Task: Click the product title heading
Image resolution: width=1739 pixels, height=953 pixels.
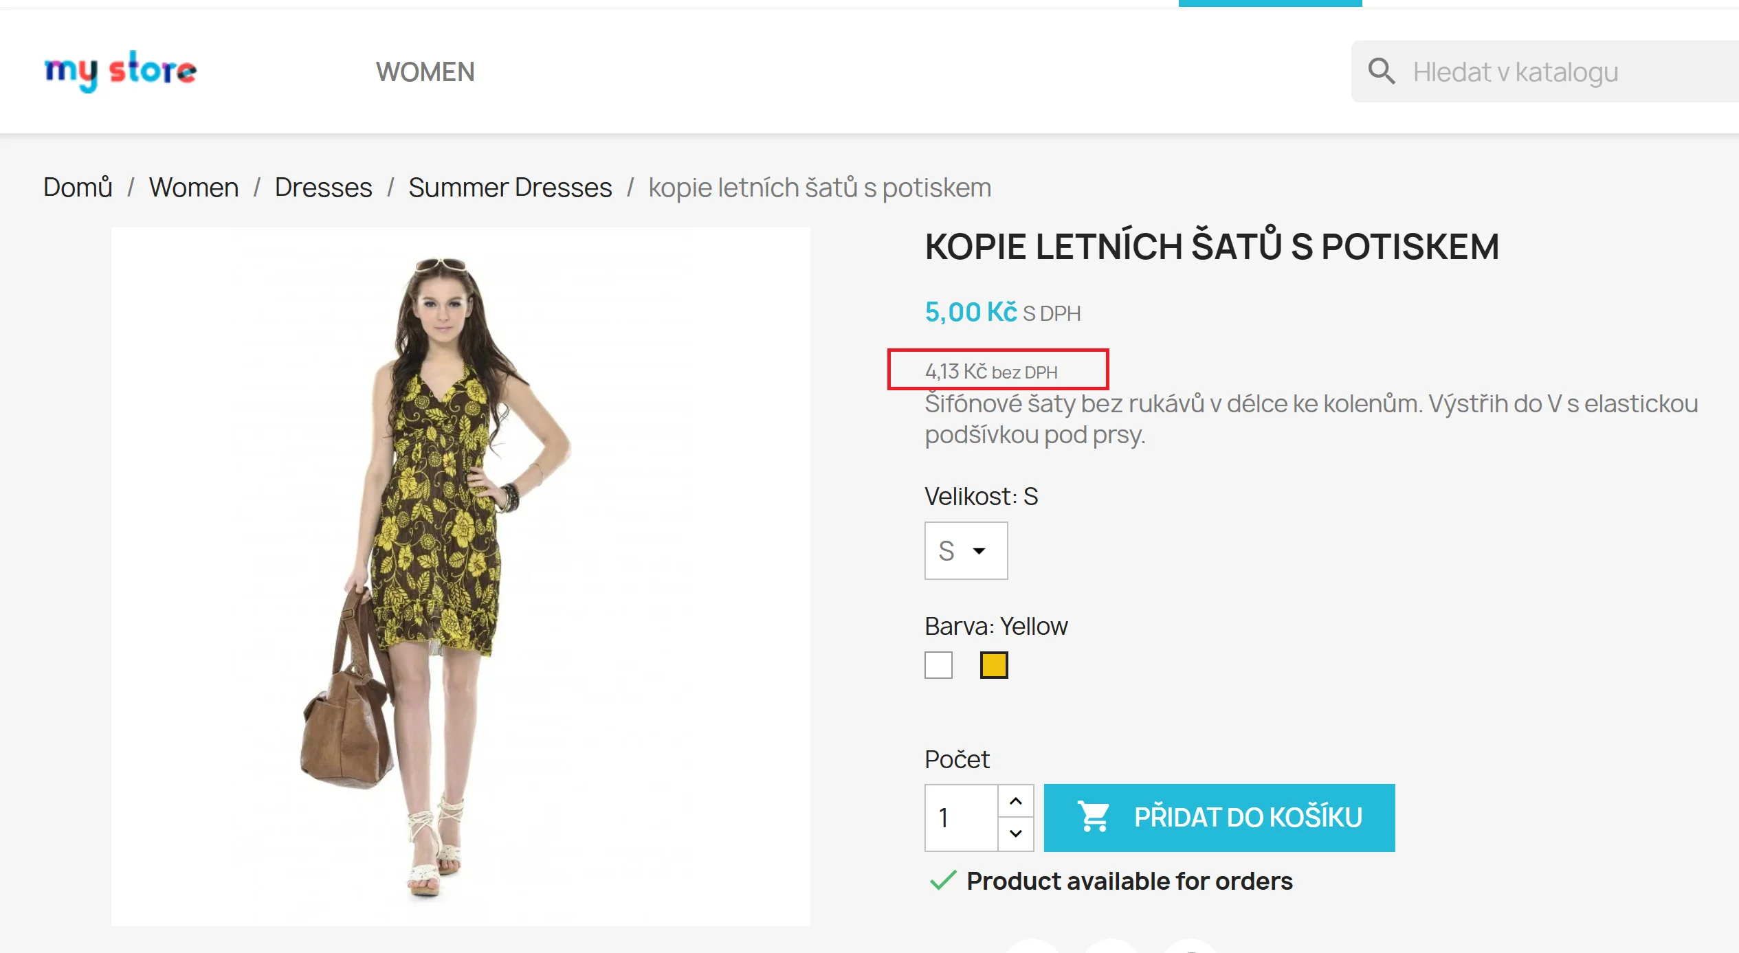Action: tap(1211, 247)
